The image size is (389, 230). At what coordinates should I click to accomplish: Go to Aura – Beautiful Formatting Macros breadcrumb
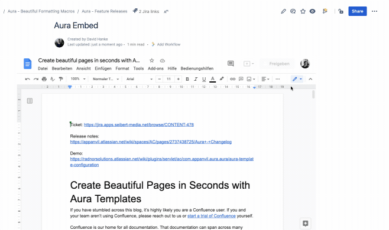point(41,11)
